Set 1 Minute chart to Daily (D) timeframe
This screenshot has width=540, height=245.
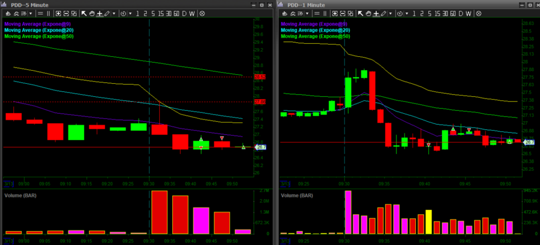point(461,12)
